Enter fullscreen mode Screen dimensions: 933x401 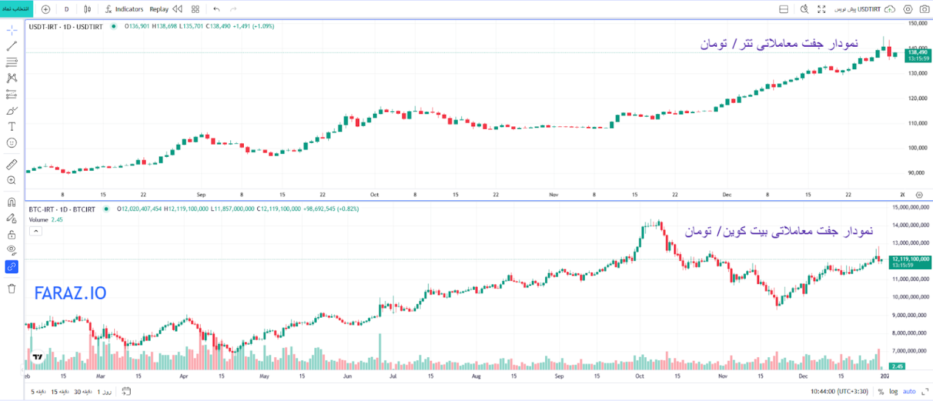822,9
